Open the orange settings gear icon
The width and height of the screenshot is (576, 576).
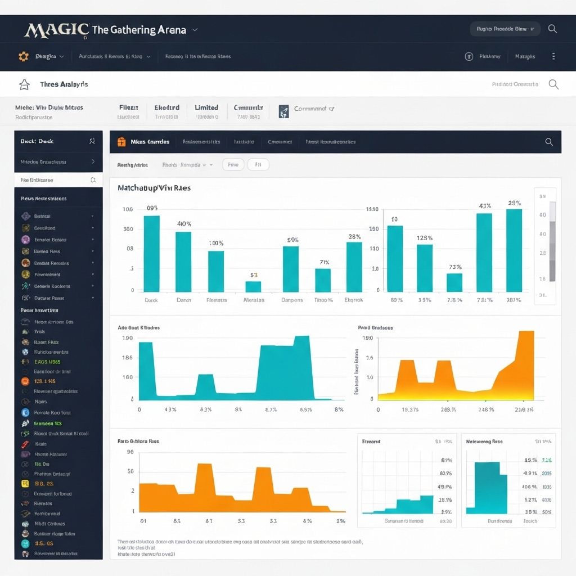[x=22, y=56]
